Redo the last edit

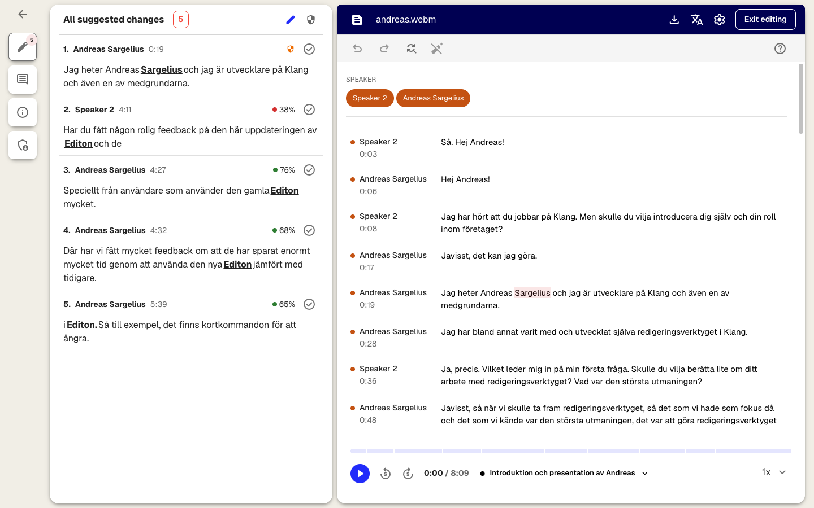pyautogui.click(x=384, y=49)
